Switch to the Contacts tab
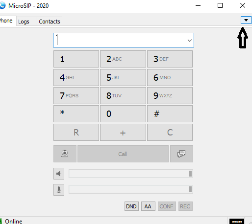 coord(50,22)
